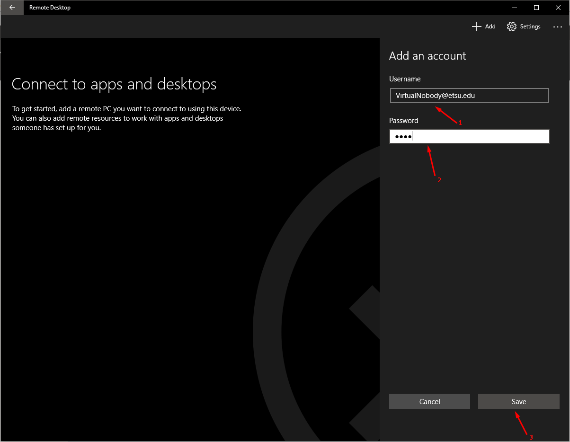The height and width of the screenshot is (442, 570).
Task: Click the To get started description paragraph
Action: click(x=126, y=118)
